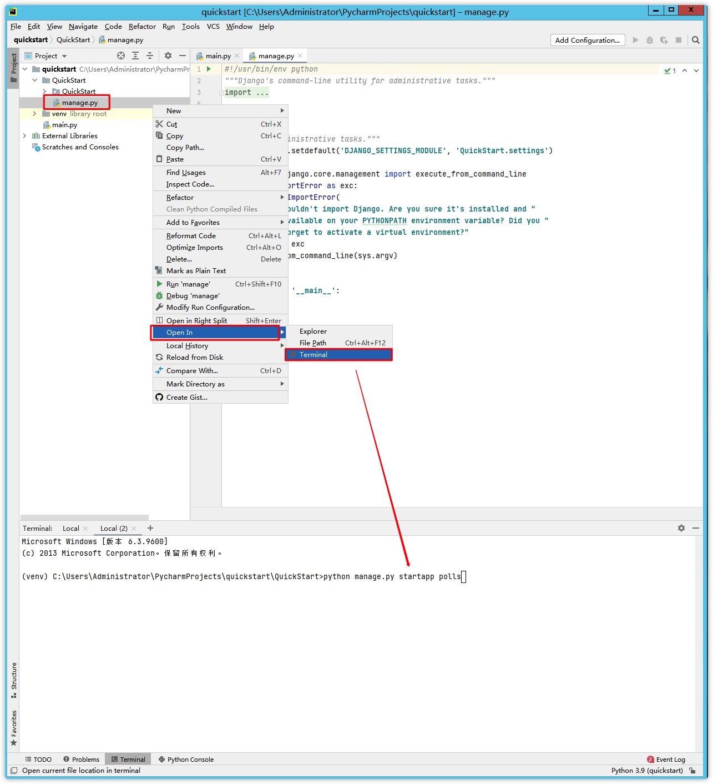713x784 pixels.
Task: Click the Stop square icon in toolbar
Action: pos(679,40)
